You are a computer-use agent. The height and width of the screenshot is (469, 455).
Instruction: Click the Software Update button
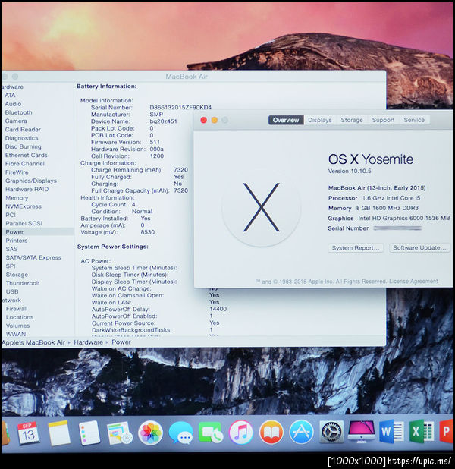pyautogui.click(x=419, y=247)
